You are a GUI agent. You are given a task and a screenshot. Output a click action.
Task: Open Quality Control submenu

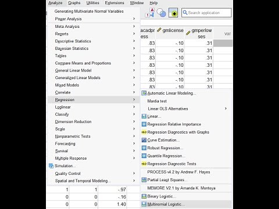tap(94, 174)
